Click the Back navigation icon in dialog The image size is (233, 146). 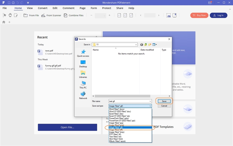point(142,45)
